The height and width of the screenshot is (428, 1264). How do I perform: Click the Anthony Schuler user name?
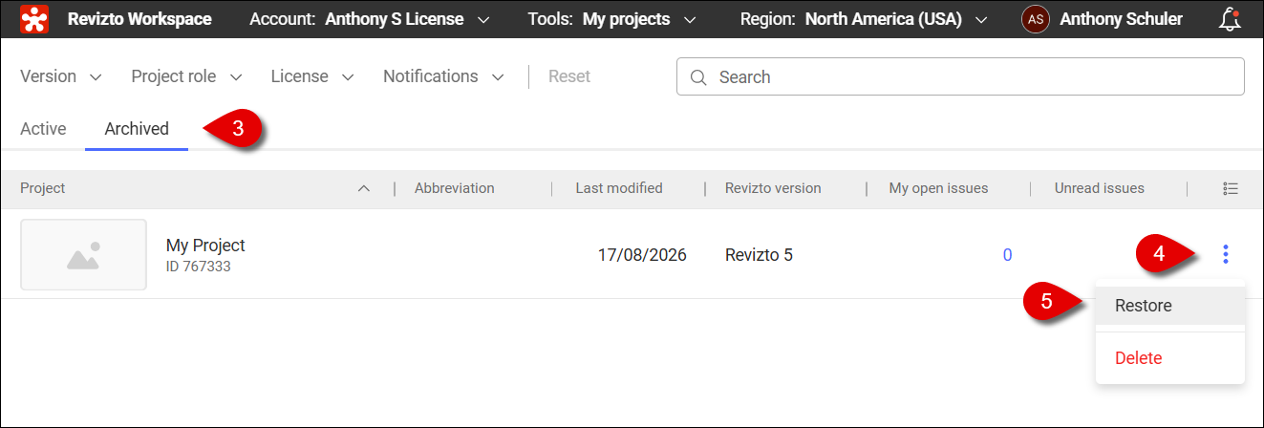coord(1121,19)
